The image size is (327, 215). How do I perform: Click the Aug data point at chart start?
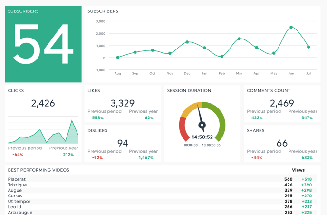tap(118, 58)
